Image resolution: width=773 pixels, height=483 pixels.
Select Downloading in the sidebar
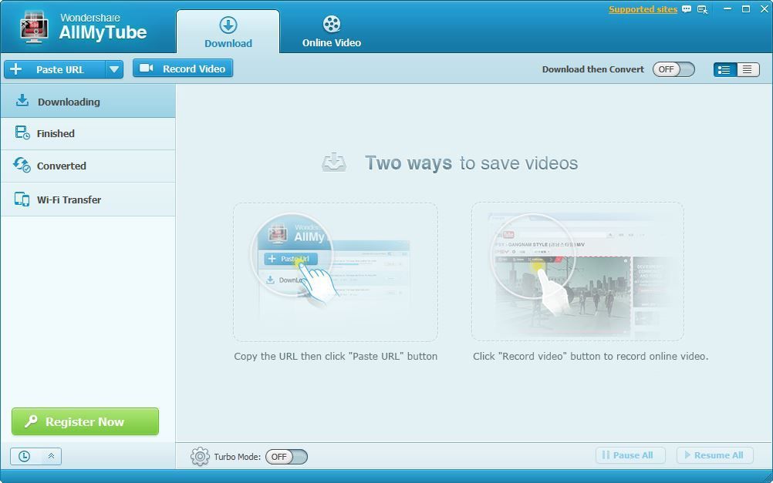click(88, 102)
